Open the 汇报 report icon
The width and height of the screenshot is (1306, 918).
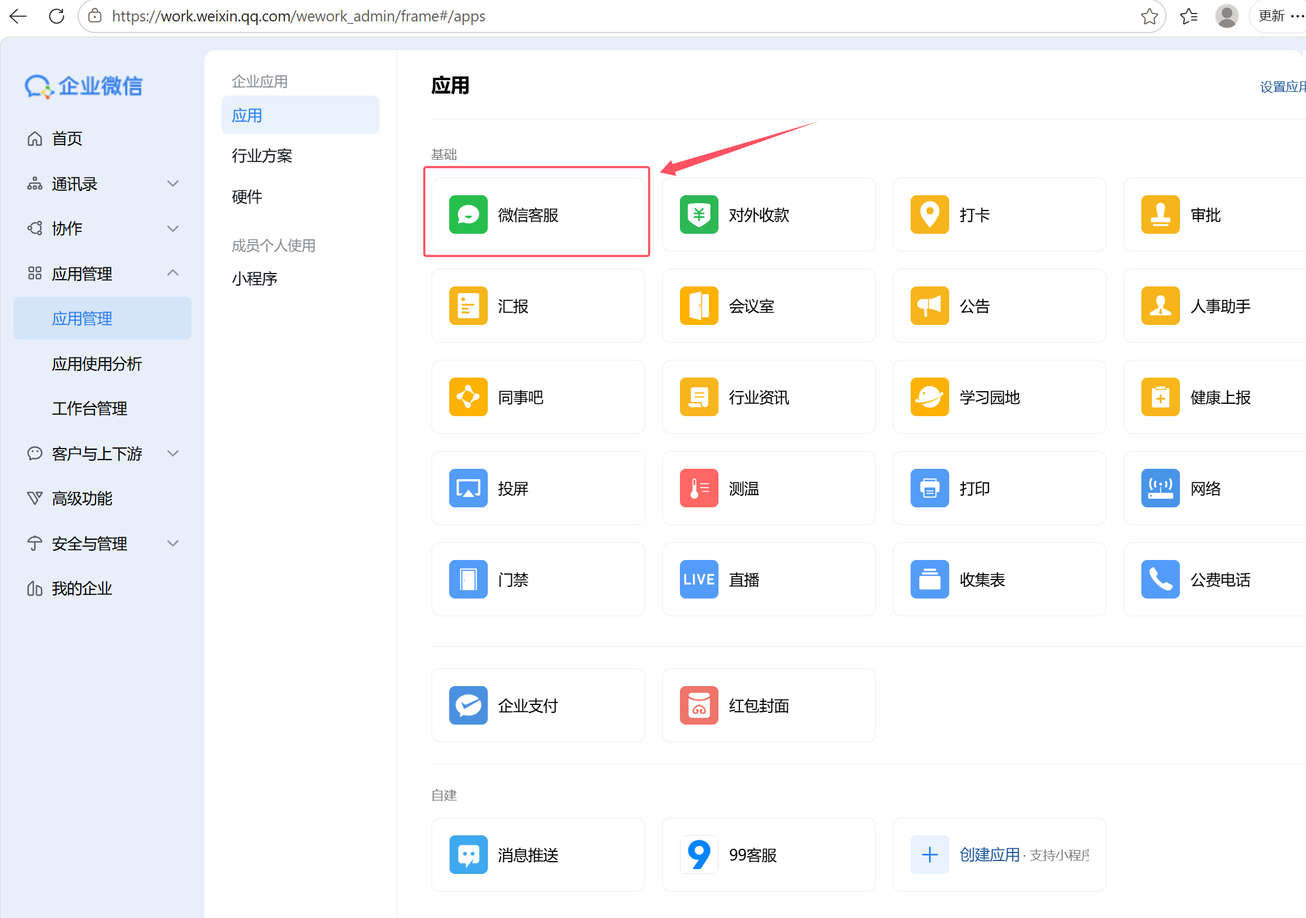[x=468, y=306]
